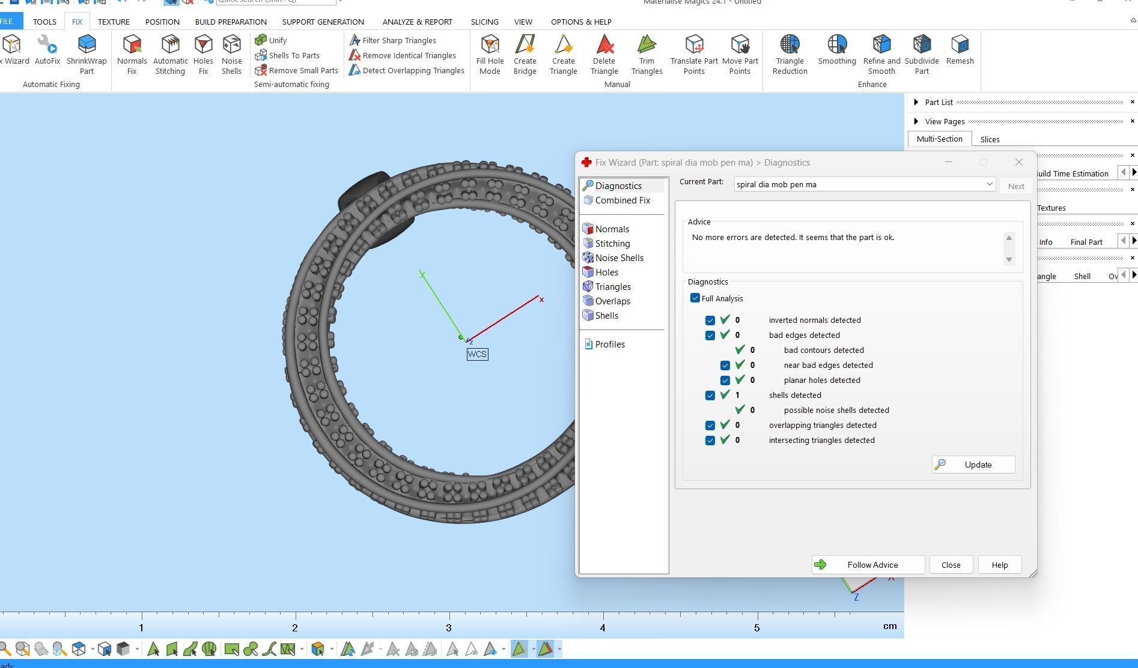The height and width of the screenshot is (668, 1138).
Task: Close the Part List panel
Action: pyautogui.click(x=1133, y=102)
